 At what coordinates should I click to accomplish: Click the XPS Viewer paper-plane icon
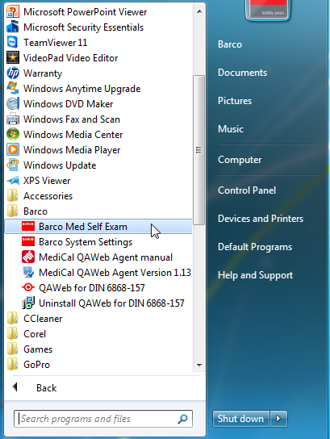(x=13, y=181)
